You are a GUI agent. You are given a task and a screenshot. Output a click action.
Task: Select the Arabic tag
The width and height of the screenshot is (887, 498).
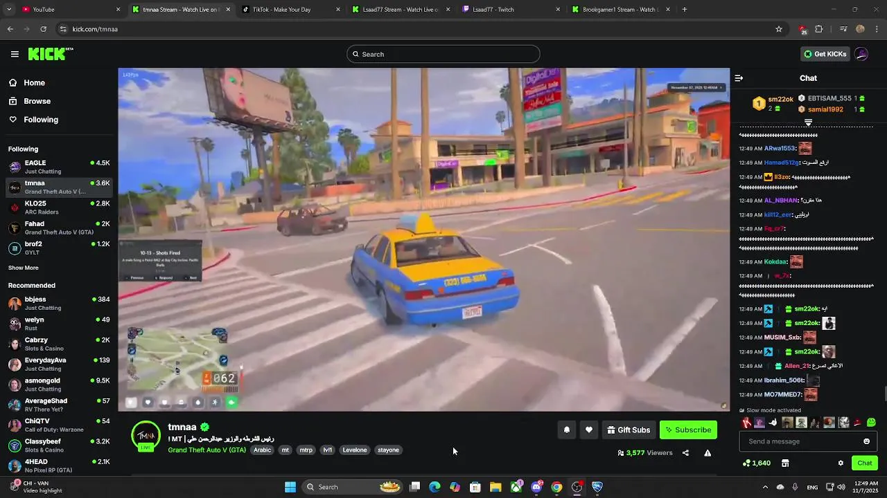262,450
